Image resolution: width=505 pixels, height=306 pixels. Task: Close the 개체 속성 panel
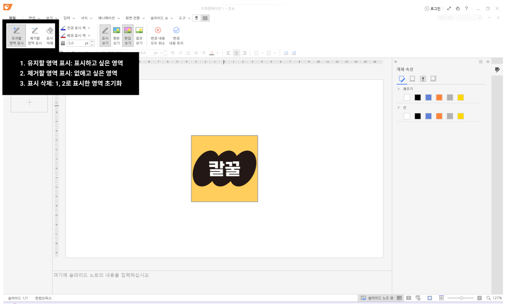(488, 62)
